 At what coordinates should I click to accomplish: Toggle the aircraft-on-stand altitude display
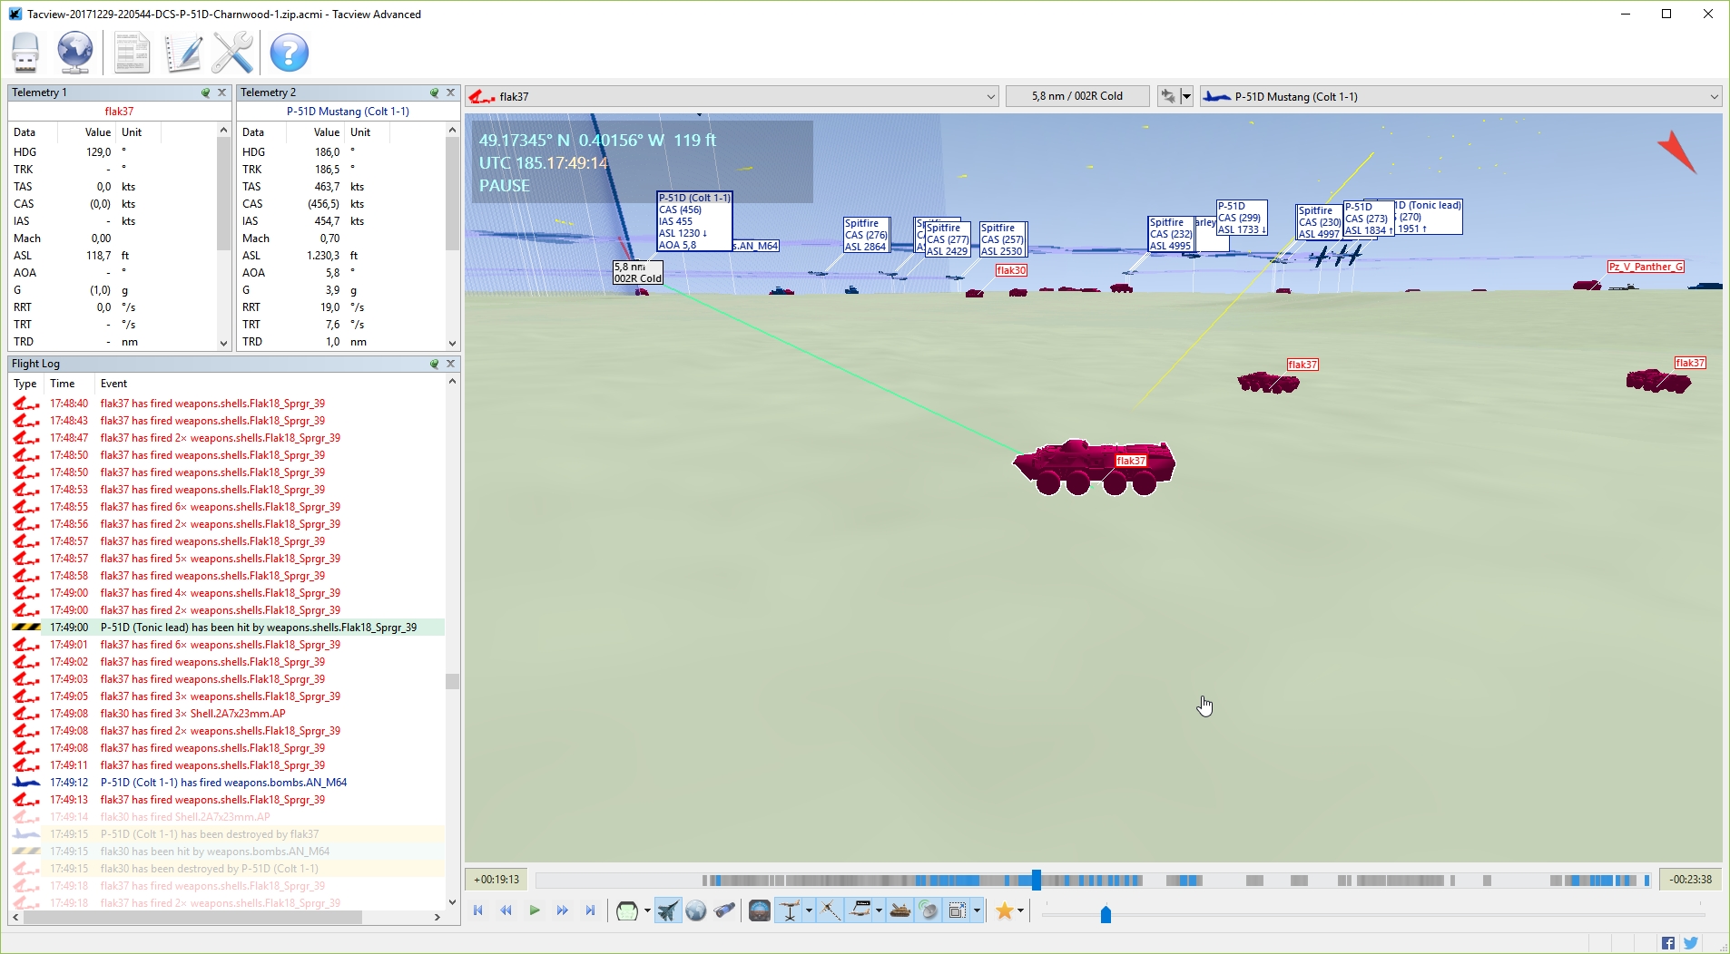click(790, 910)
